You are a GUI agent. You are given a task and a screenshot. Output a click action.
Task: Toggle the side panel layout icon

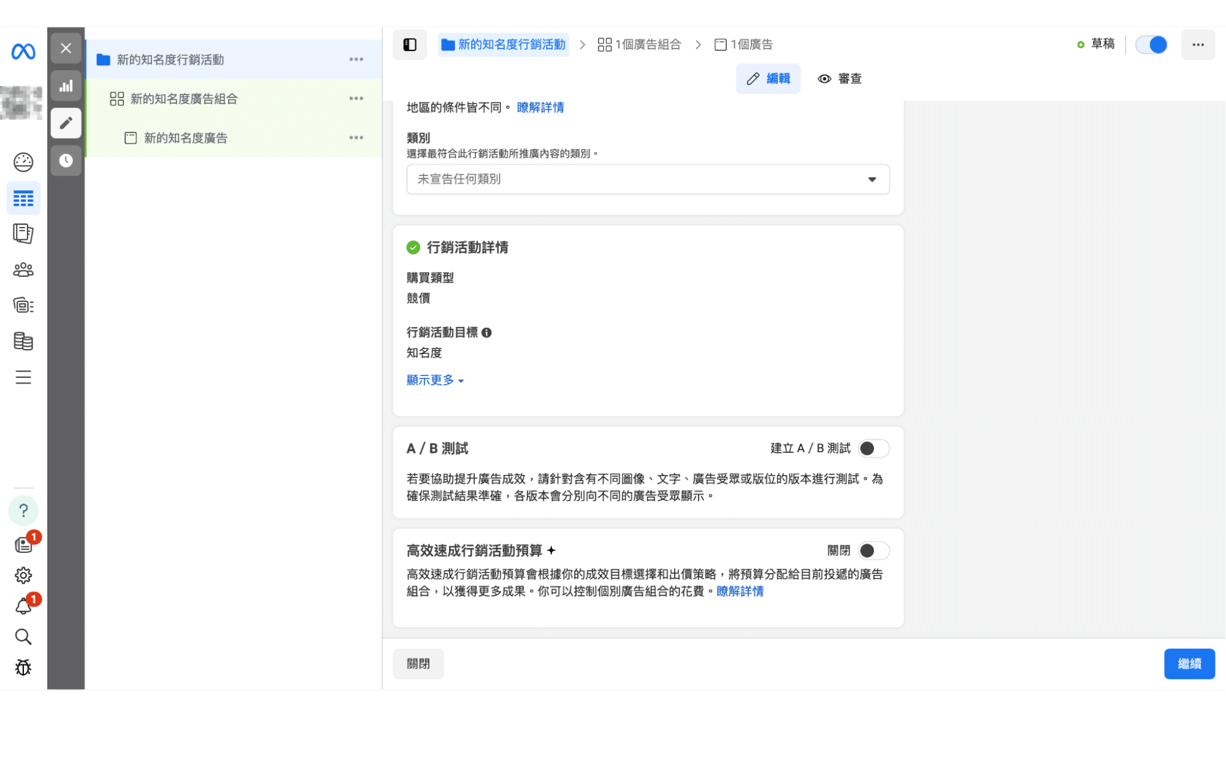pos(410,45)
